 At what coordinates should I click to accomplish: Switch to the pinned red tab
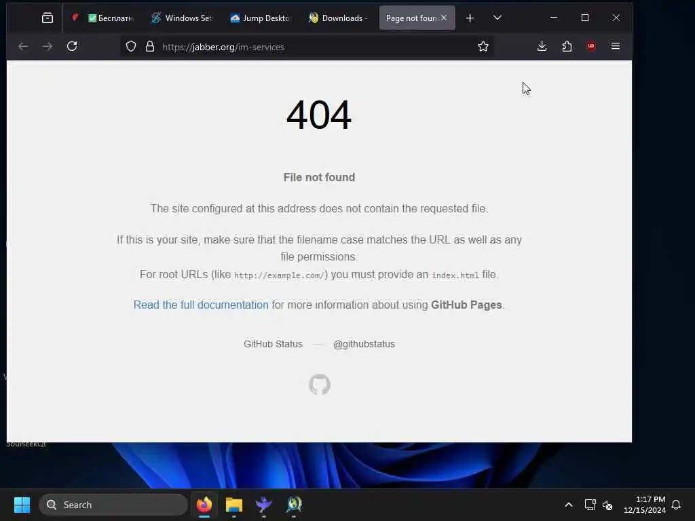point(75,18)
